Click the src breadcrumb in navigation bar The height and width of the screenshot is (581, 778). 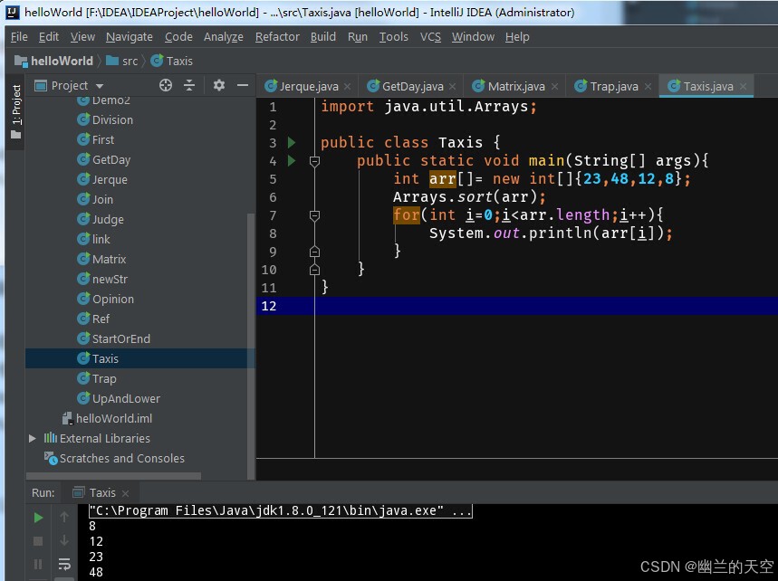(130, 61)
